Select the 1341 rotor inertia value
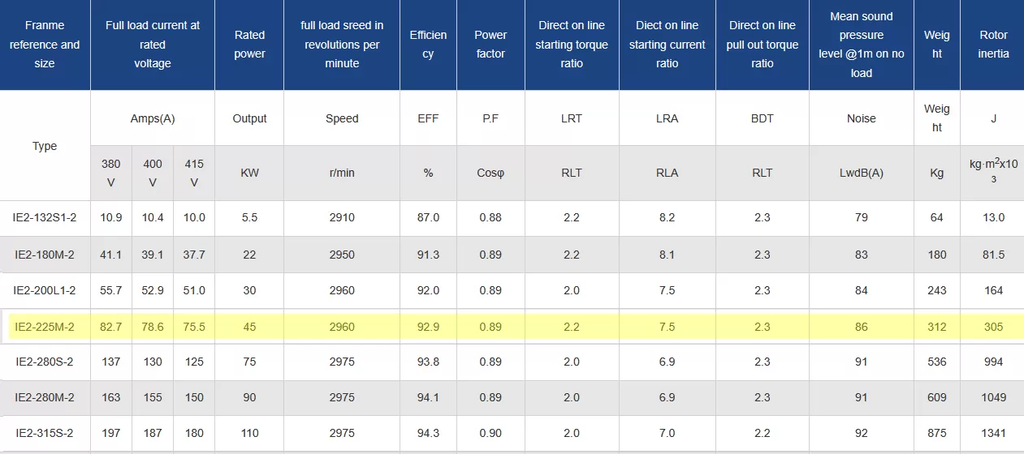The image size is (1024, 454). tap(993, 433)
